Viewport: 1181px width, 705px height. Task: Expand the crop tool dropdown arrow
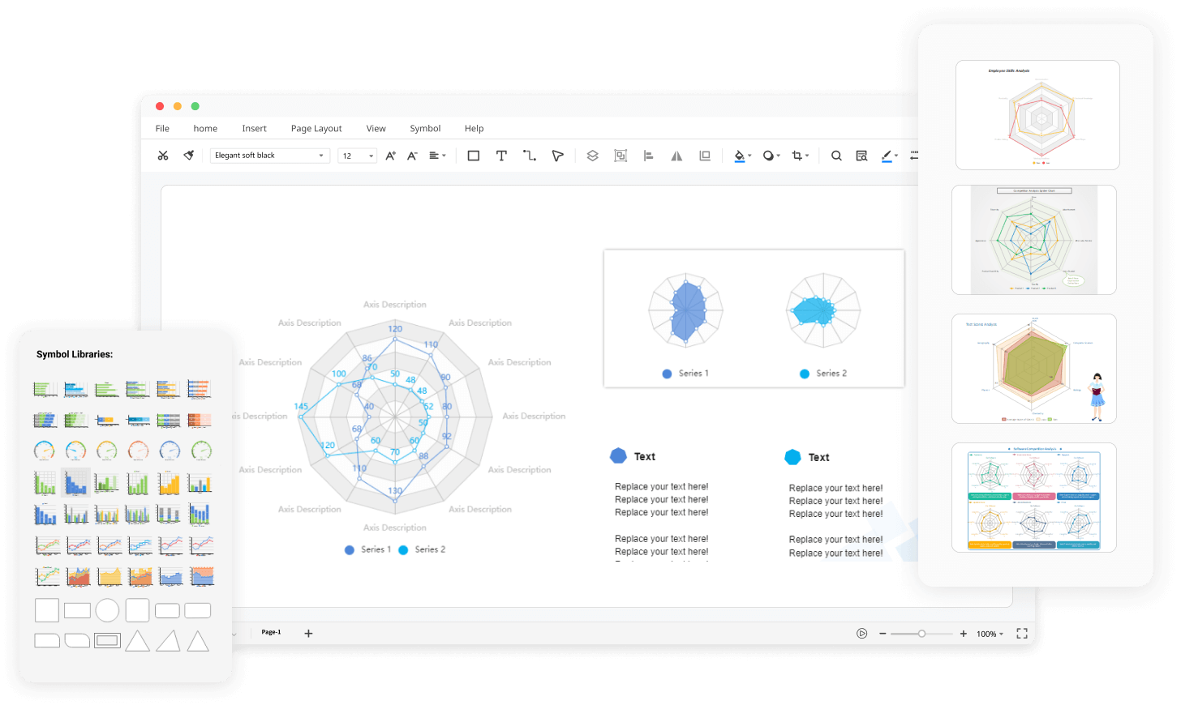coord(807,156)
